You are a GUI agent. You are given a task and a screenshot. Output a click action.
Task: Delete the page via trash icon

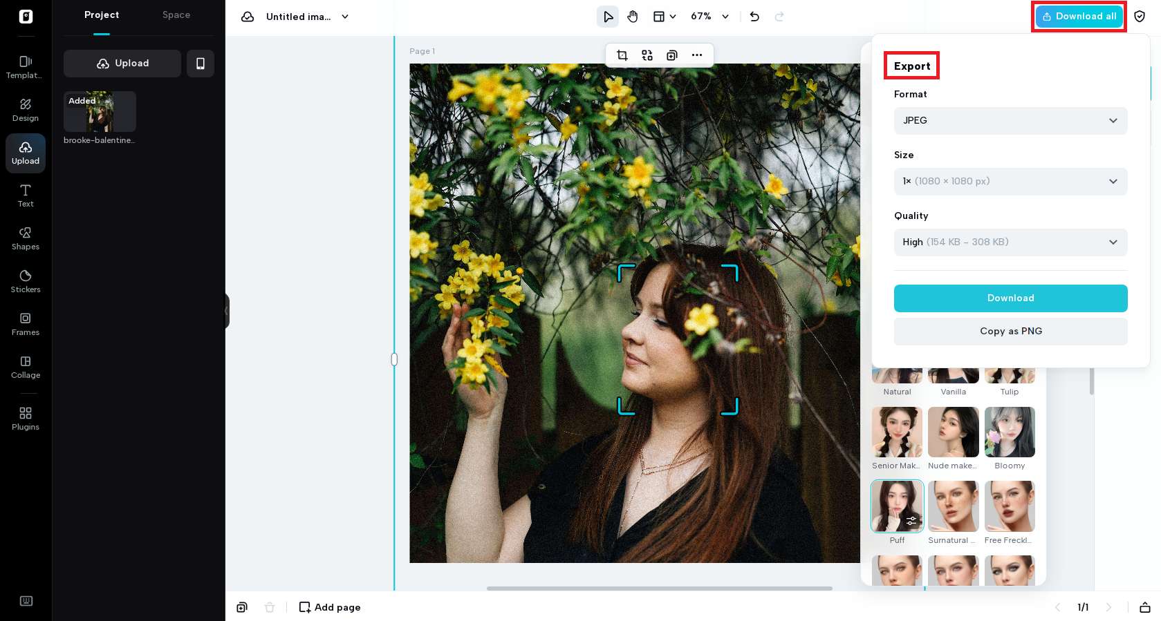[270, 607]
